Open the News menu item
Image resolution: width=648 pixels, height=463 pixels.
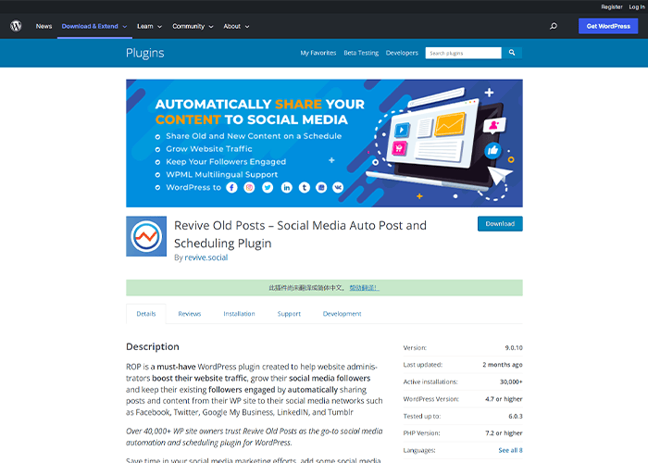(x=44, y=26)
